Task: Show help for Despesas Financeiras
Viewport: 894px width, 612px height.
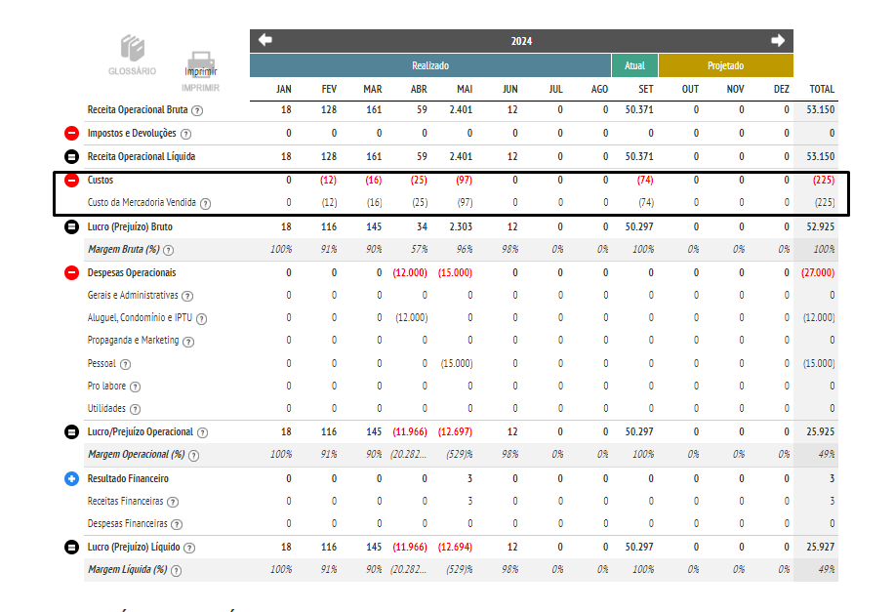Action: 177,525
